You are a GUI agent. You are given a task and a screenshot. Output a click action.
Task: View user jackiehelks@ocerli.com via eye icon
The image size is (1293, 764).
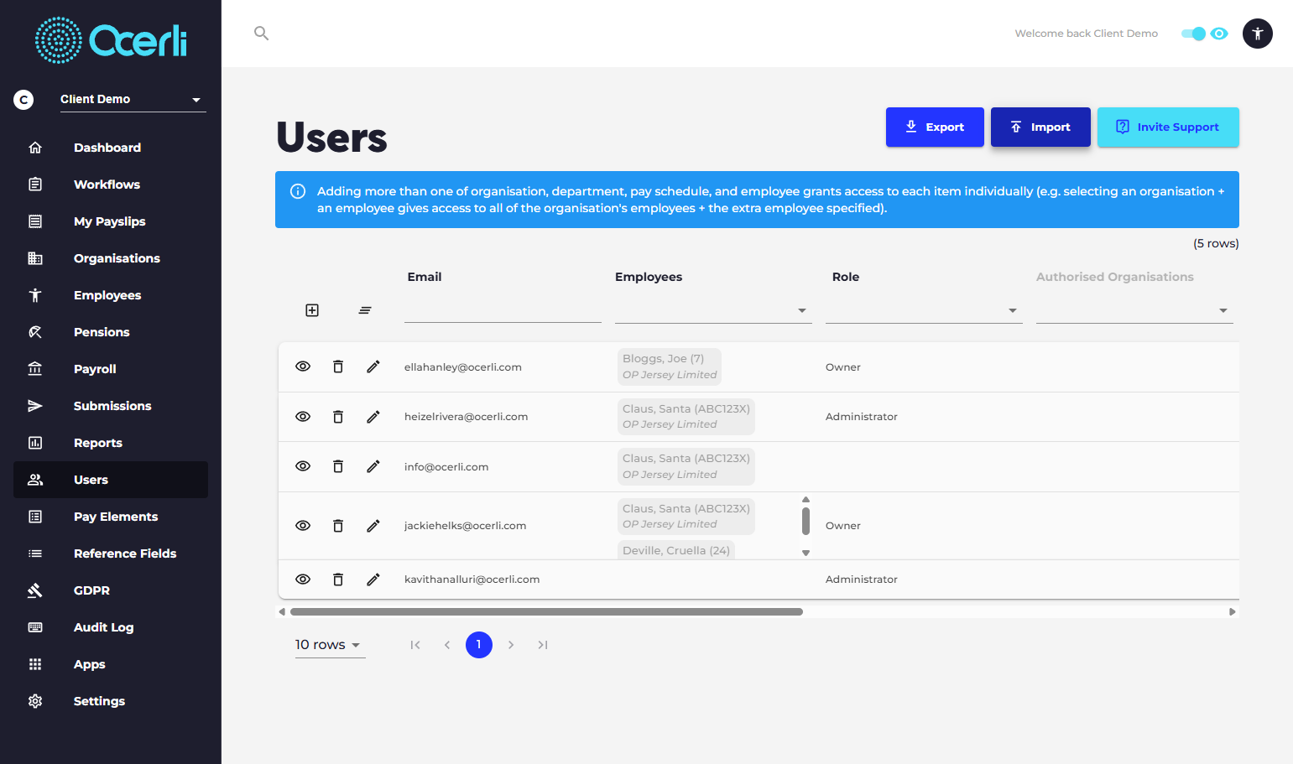(303, 526)
